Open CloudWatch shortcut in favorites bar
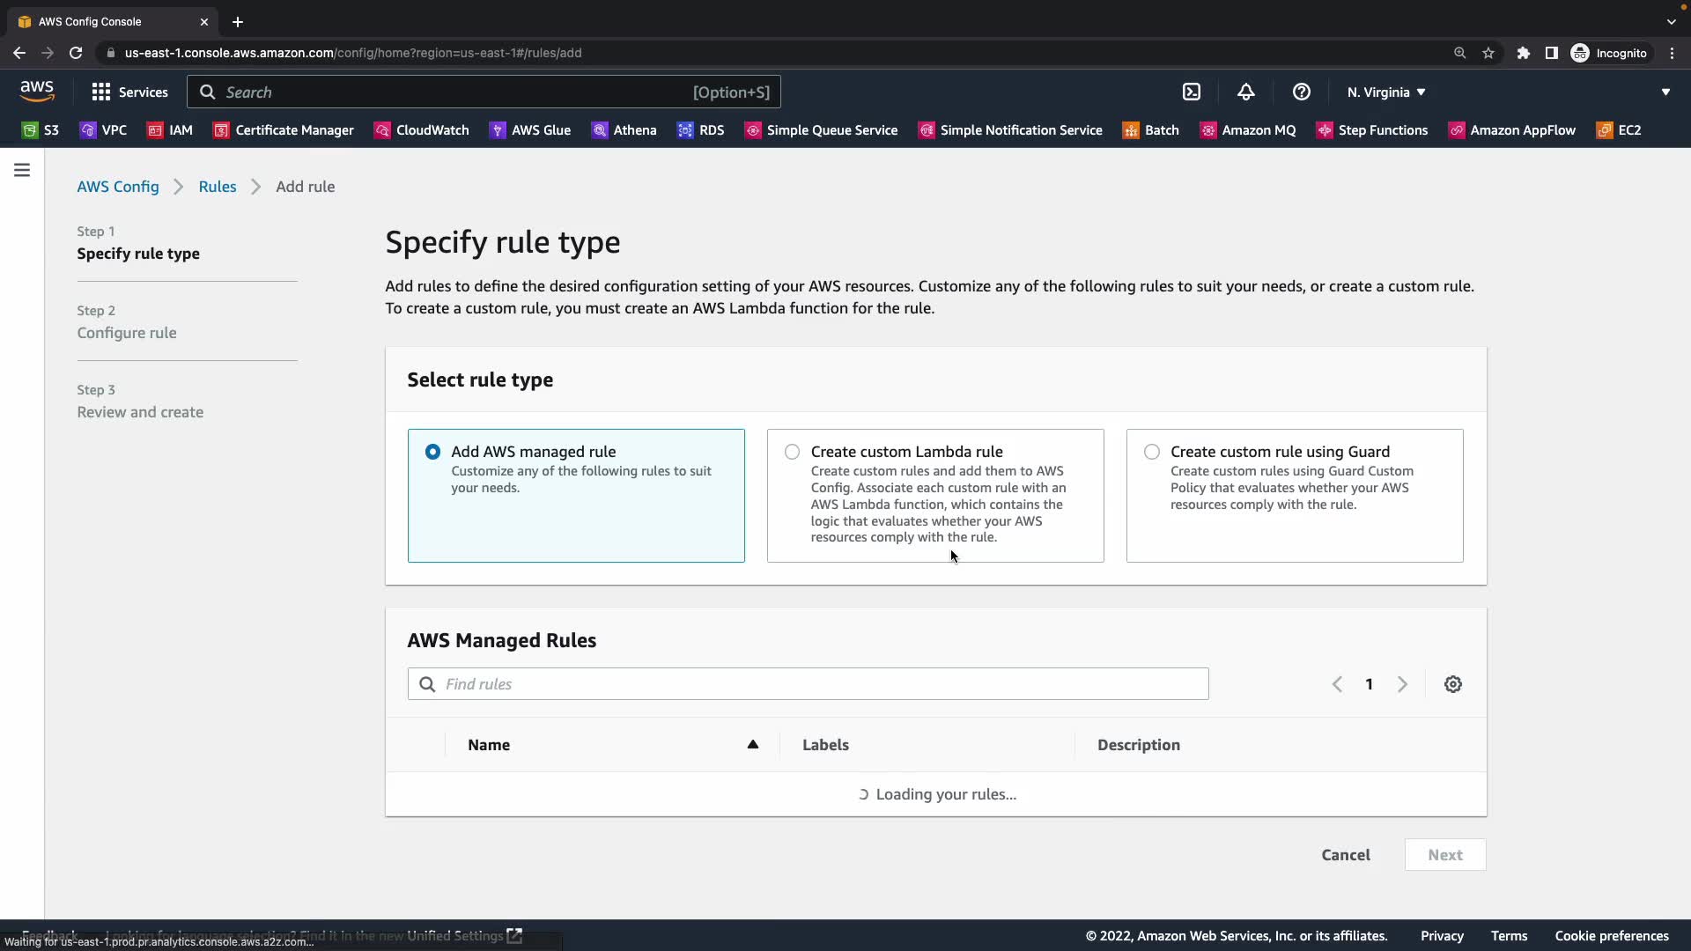Image resolution: width=1691 pixels, height=951 pixels. pos(421,130)
